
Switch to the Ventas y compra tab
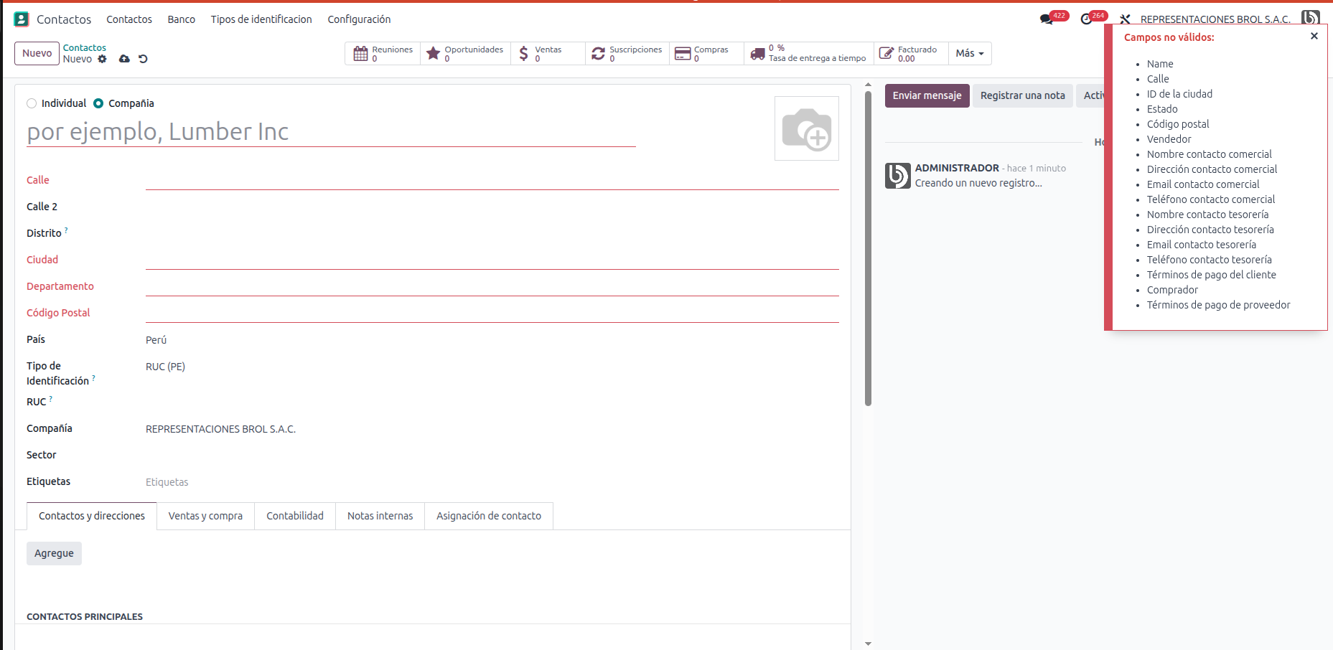tap(205, 516)
